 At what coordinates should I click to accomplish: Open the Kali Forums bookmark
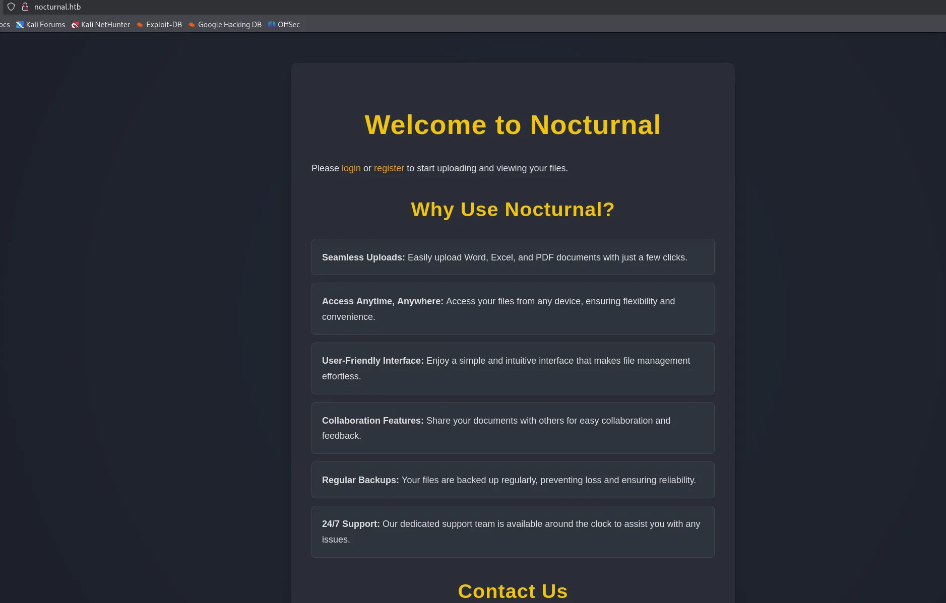[x=41, y=25]
